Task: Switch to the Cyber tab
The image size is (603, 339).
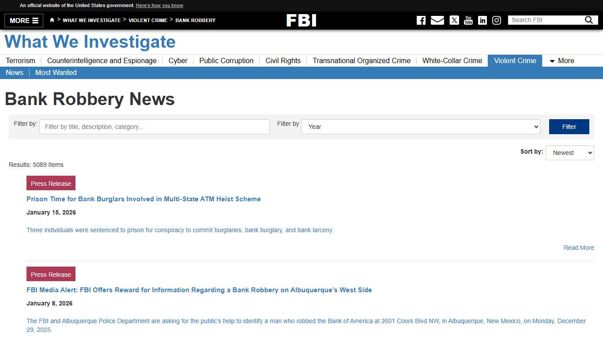Action: 177,61
